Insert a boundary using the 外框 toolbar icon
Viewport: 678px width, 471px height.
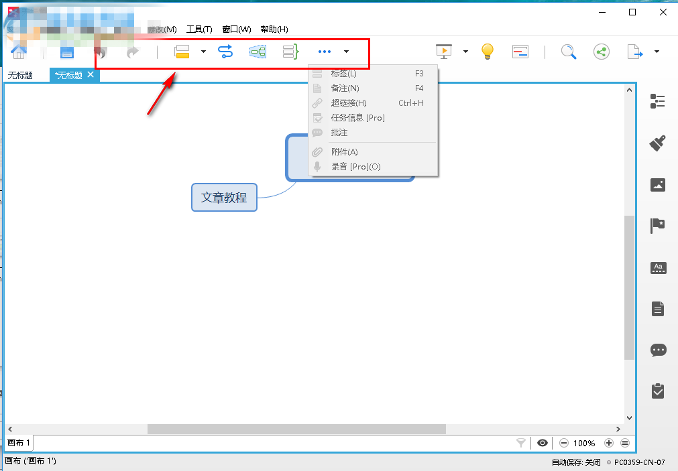[258, 52]
